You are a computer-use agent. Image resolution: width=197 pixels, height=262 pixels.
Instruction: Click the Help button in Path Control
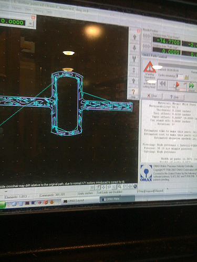[x=174, y=97]
